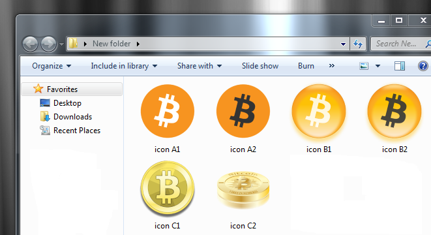Click the Recent Places icon
This screenshot has width=431, height=235.
tap(45, 130)
